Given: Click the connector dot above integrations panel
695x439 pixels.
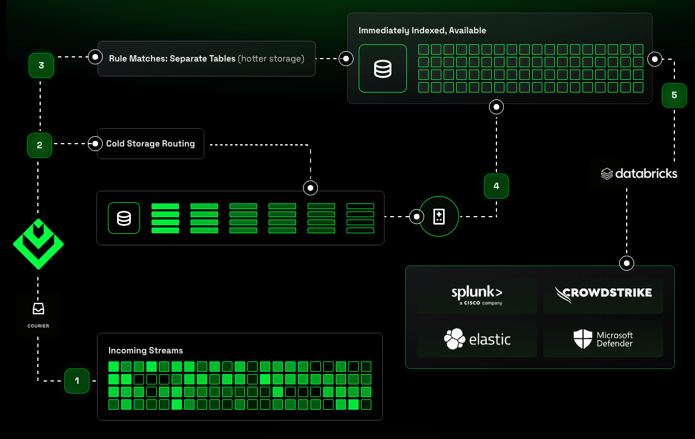Looking at the screenshot, I should [627, 263].
